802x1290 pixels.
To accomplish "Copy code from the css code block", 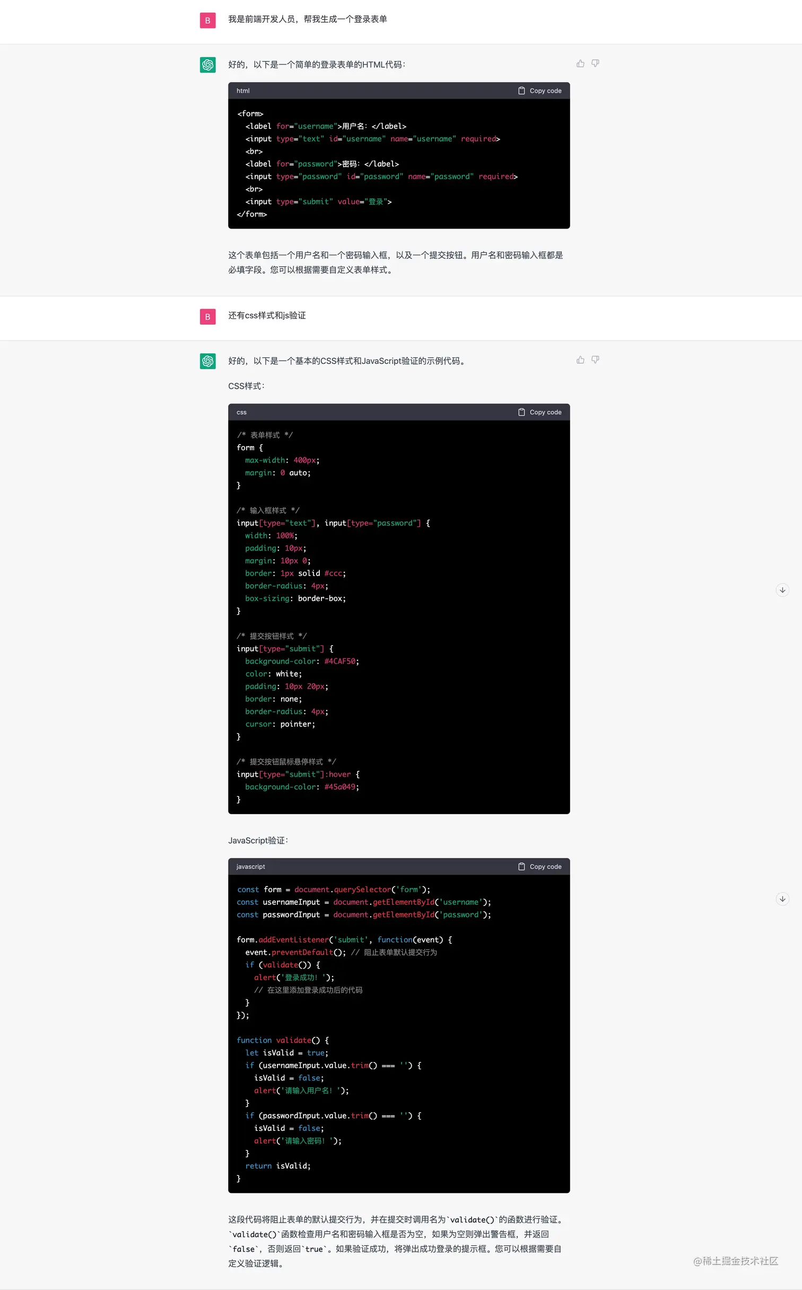I will [540, 412].
